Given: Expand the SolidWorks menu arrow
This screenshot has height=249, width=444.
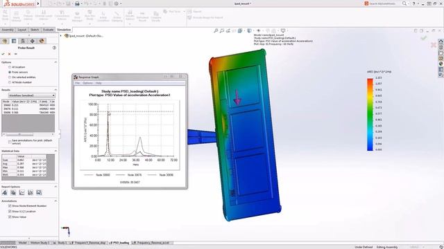Looking at the screenshot, I should [x=38, y=3].
